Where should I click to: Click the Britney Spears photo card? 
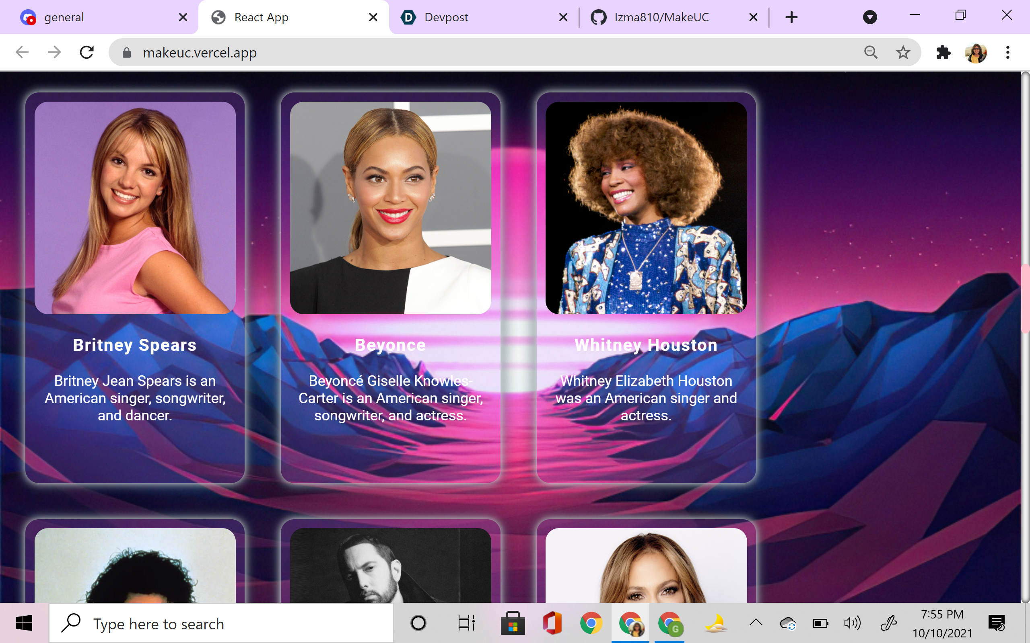coord(135,207)
